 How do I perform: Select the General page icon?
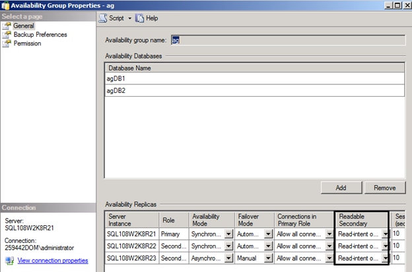pos(7,26)
